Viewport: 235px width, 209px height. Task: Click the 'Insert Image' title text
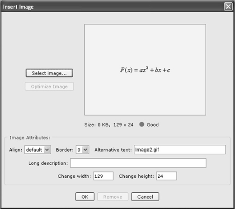(x=19, y=7)
